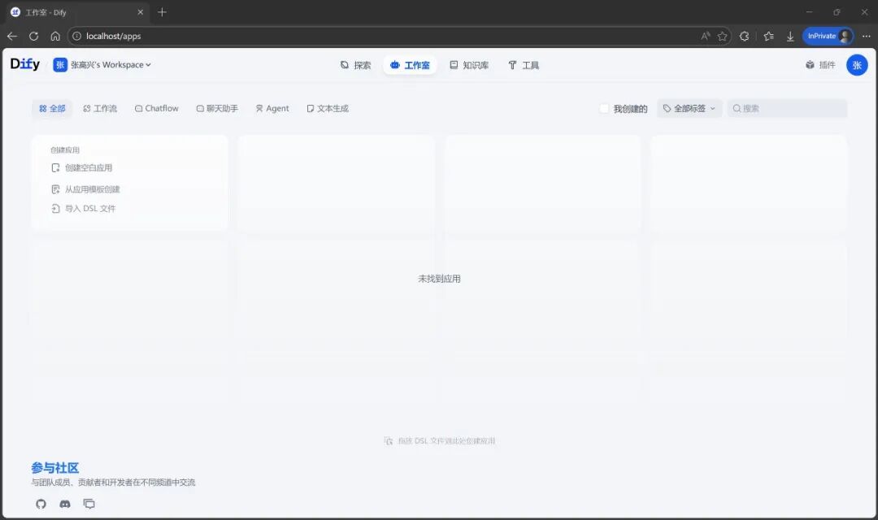878x520 pixels.
Task: Click the browser home icon
Action: (x=55, y=37)
